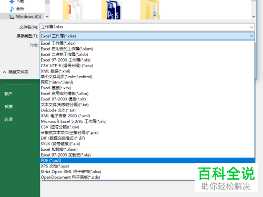Collapse folders with 隐藏文件夹 button
This screenshot has height=197, width=263.
16,72
